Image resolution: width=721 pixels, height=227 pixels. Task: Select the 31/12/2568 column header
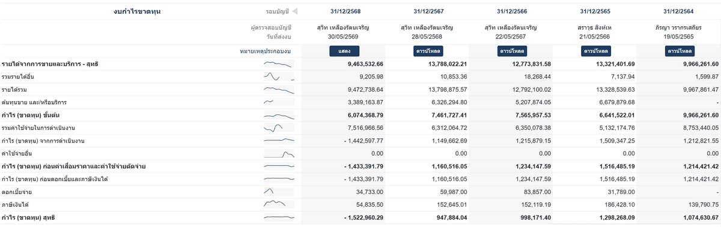pos(345,11)
